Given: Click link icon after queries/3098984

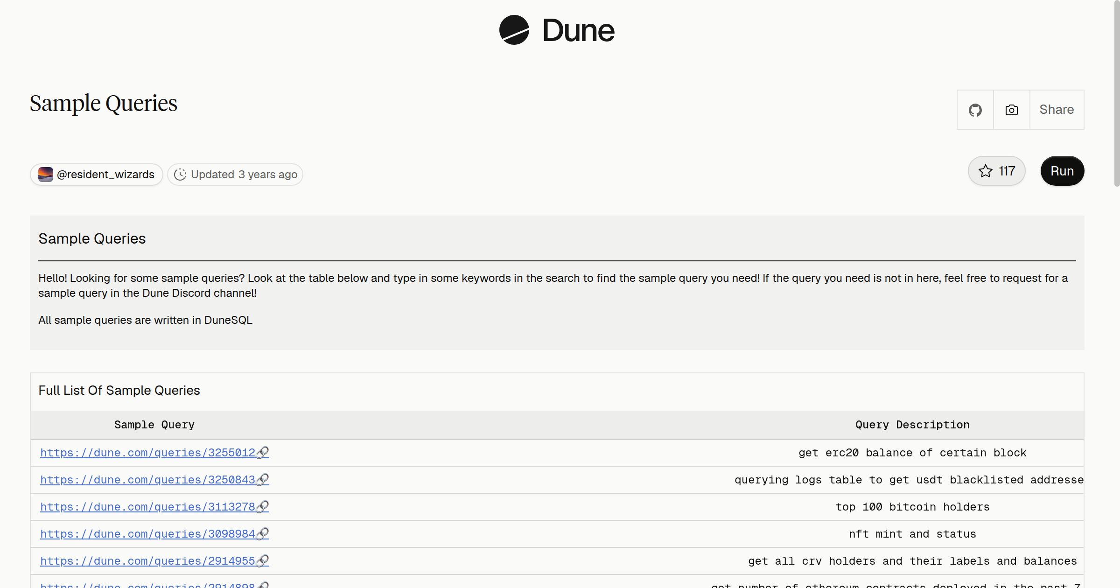Looking at the screenshot, I should (263, 534).
